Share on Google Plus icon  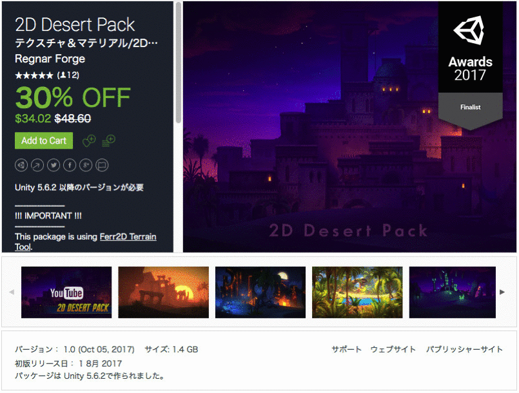pos(86,165)
